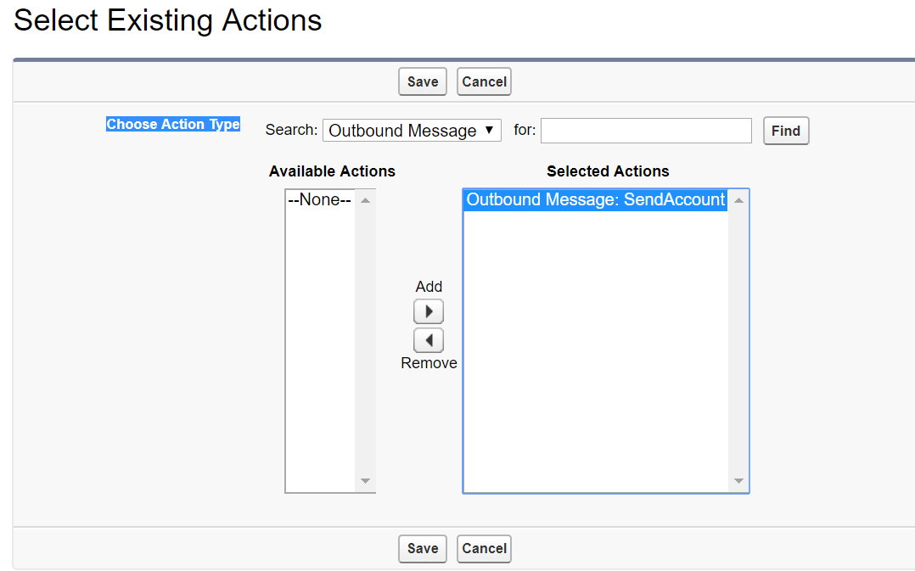Image resolution: width=915 pixels, height=571 pixels.
Task: Click the bottom Save button
Action: [422, 548]
